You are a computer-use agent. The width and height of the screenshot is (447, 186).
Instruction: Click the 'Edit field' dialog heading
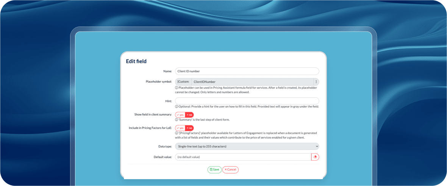point(136,61)
